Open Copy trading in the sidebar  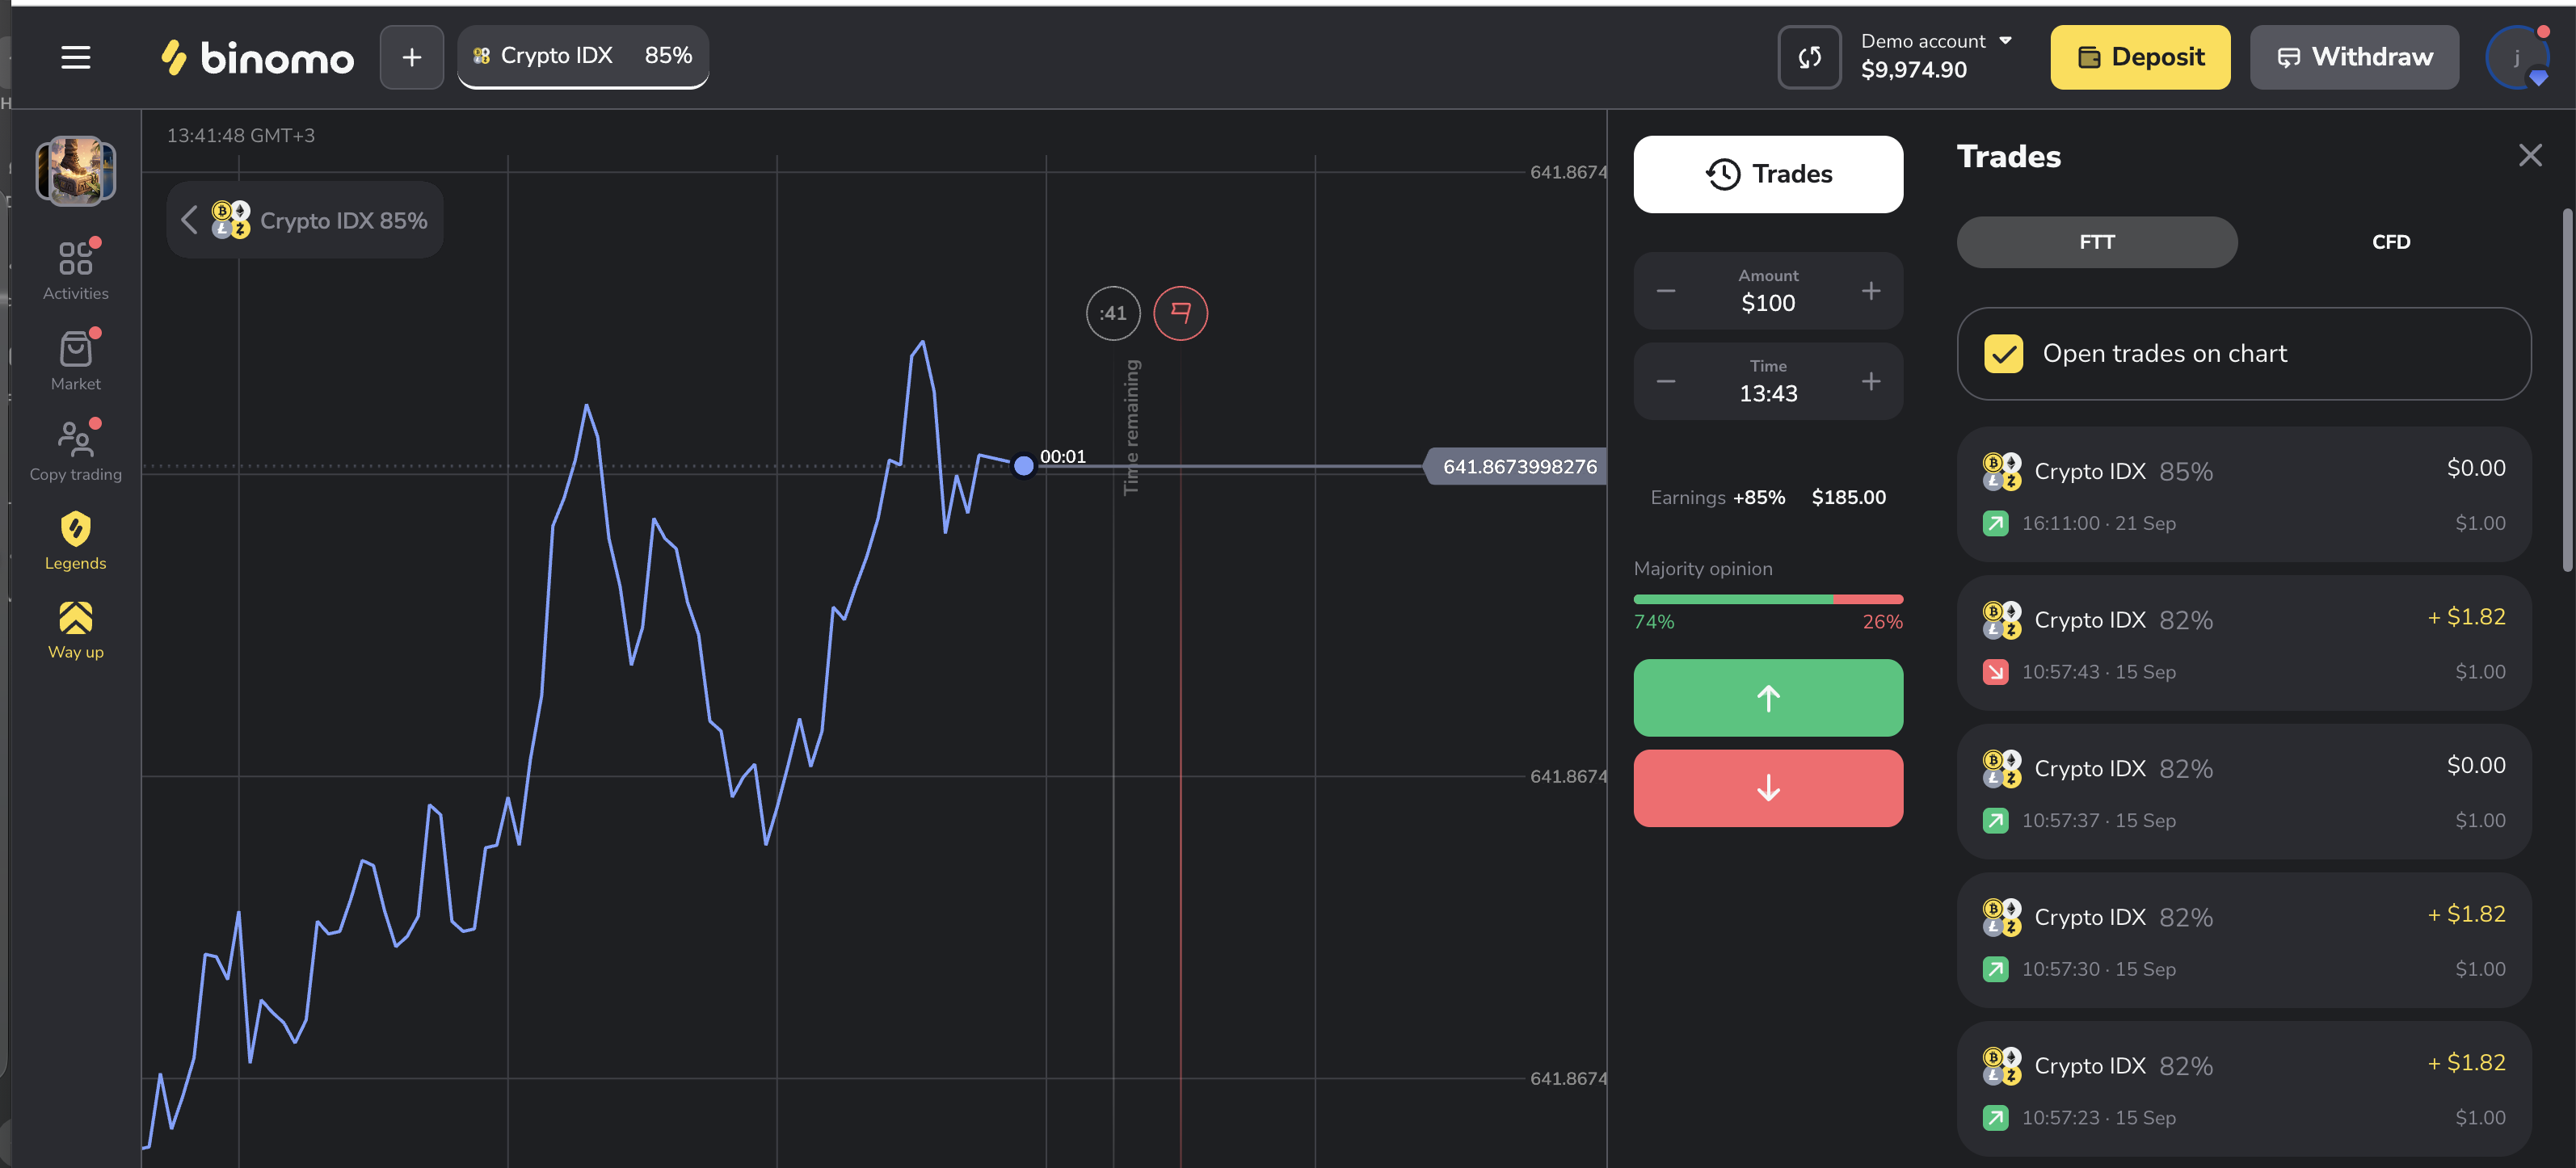pos(76,451)
